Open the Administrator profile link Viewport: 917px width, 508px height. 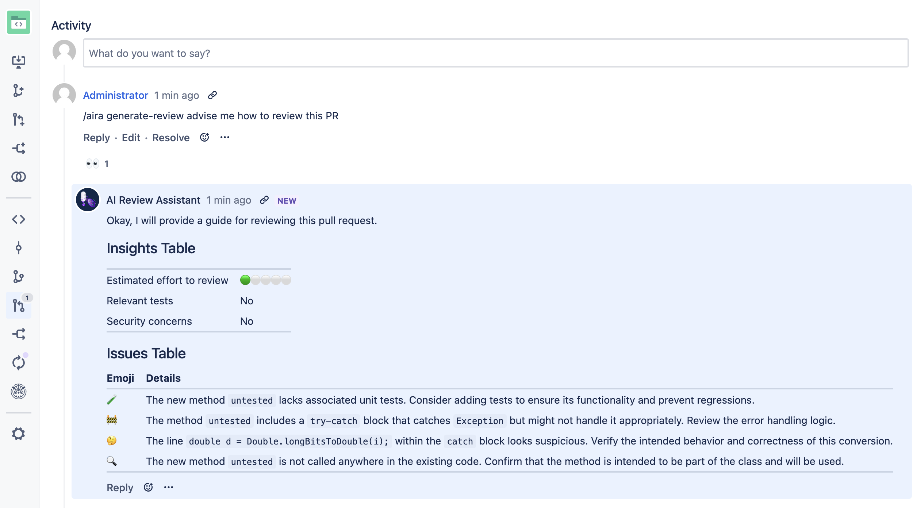click(115, 95)
